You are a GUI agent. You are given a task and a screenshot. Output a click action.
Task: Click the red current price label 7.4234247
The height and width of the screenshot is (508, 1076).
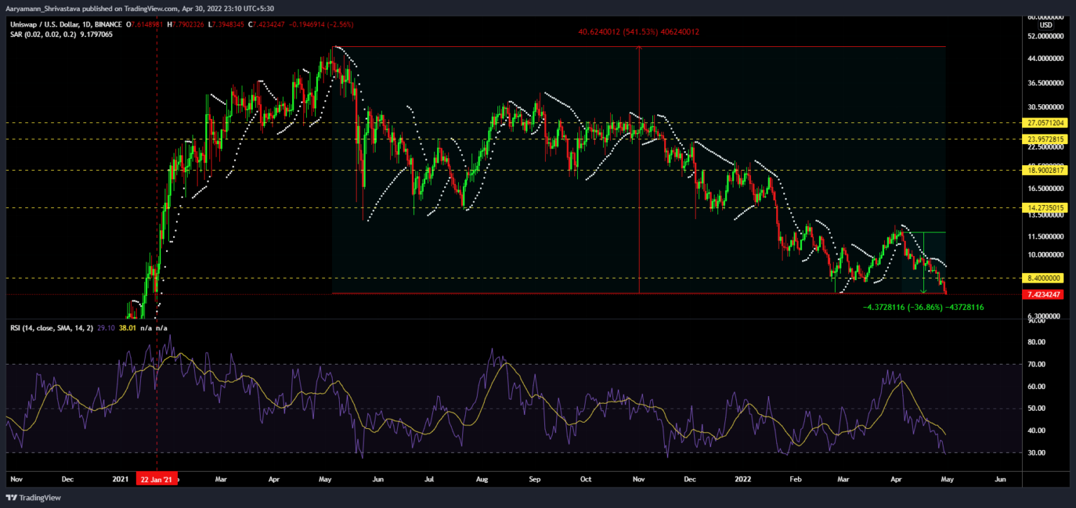click(1044, 295)
